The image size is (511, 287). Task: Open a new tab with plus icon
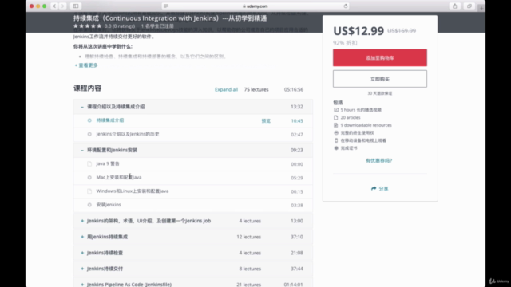pos(481,8)
